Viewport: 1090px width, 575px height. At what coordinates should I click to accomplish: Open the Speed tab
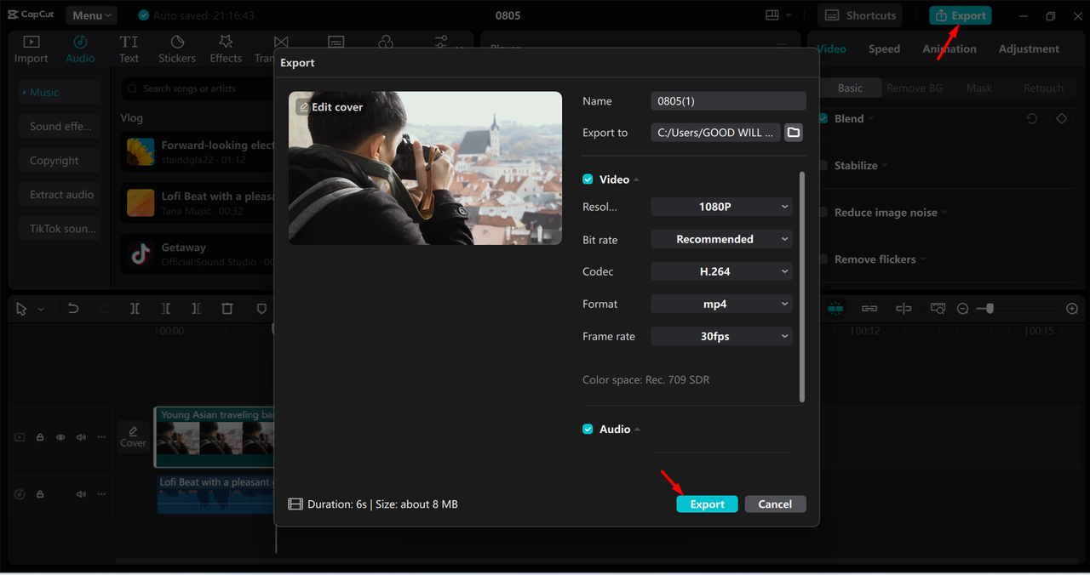[x=884, y=49]
